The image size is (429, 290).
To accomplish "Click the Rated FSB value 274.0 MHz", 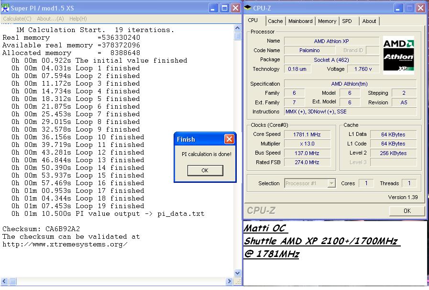I will [x=307, y=162].
